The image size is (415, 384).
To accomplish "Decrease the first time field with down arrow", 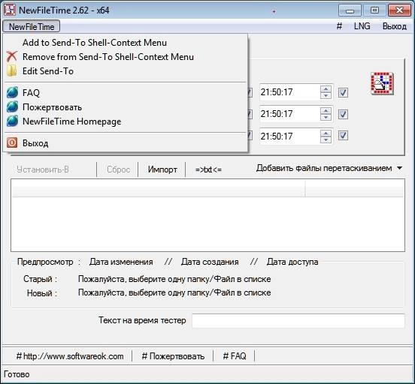I will (326, 95).
